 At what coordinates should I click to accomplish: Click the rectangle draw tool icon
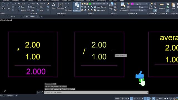(x=13, y=4)
